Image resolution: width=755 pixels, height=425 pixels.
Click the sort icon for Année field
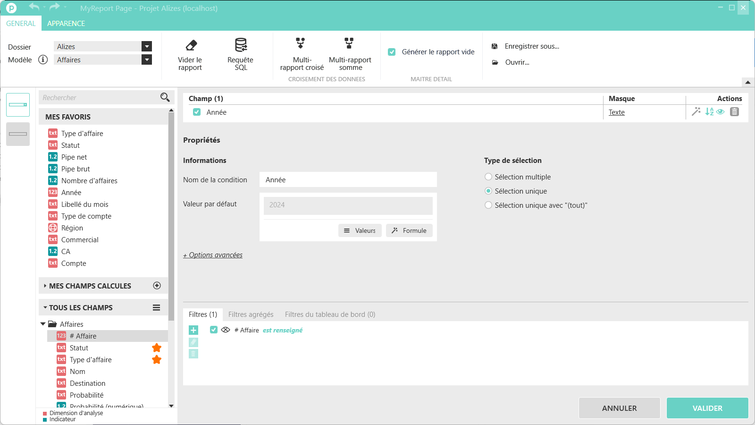[x=709, y=112]
